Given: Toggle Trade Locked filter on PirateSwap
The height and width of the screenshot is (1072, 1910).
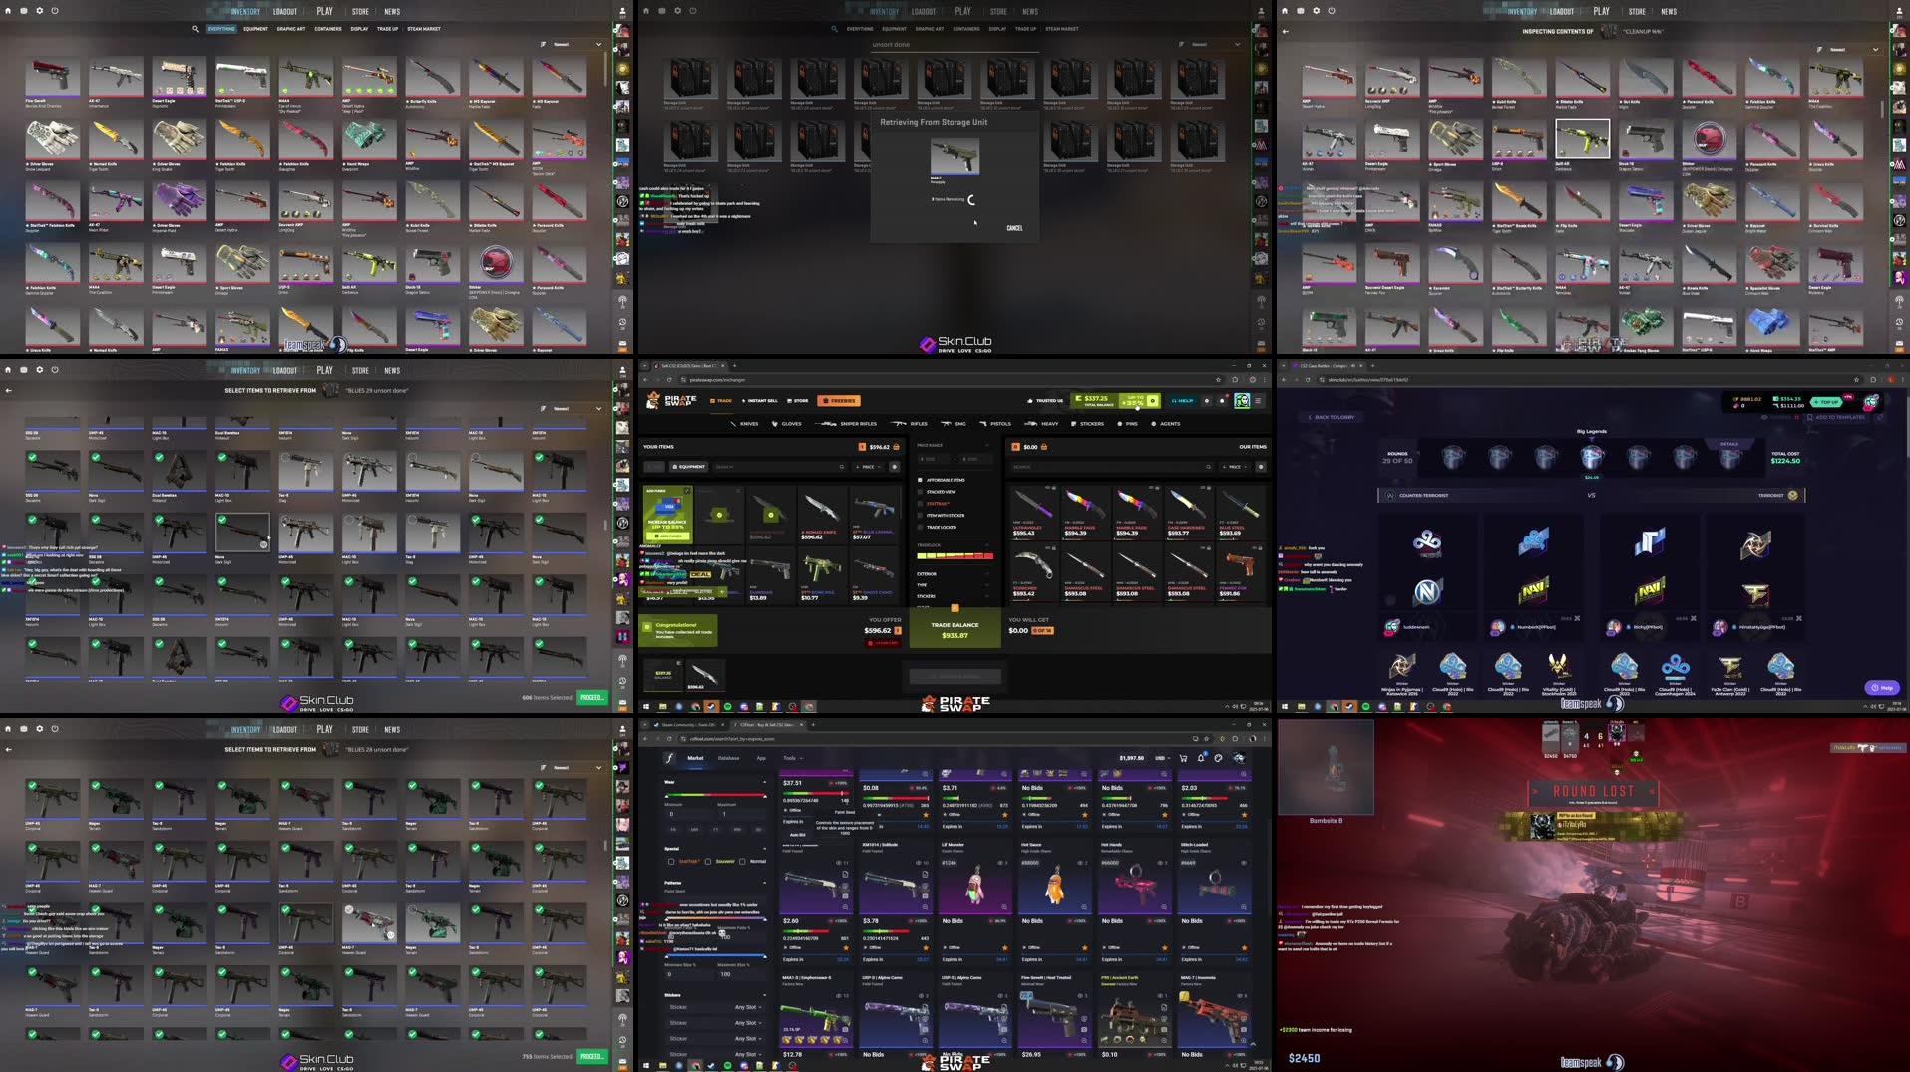Looking at the screenshot, I should coord(920,527).
